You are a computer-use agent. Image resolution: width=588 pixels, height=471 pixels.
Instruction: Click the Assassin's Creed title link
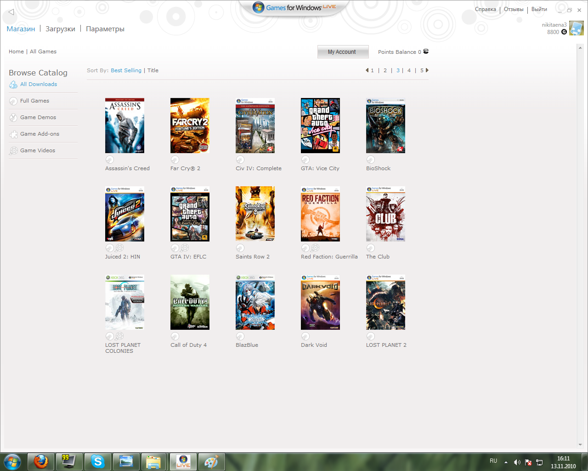tap(127, 168)
